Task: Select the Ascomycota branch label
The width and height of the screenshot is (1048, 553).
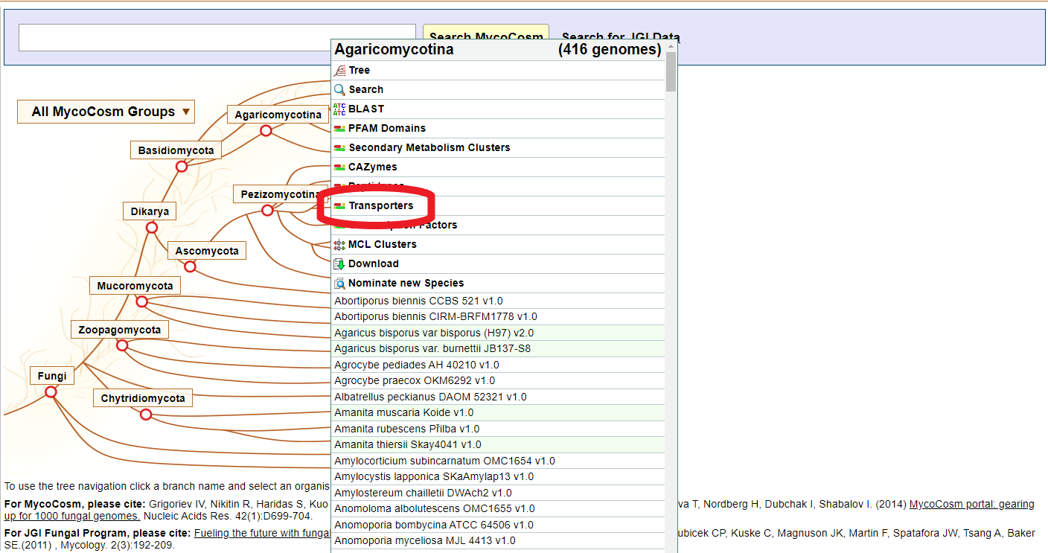Action: tap(207, 251)
